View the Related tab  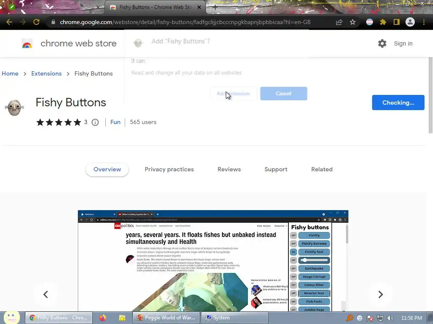[x=322, y=170]
